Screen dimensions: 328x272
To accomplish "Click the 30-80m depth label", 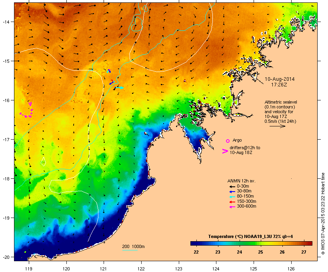I will click(244, 191).
